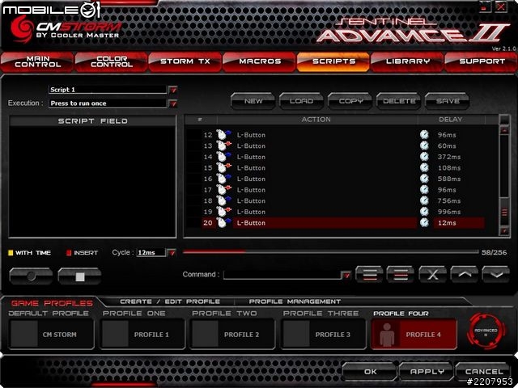The image size is (518, 388).
Task: Click the action list scrollbar thumb
Action: click(x=504, y=212)
